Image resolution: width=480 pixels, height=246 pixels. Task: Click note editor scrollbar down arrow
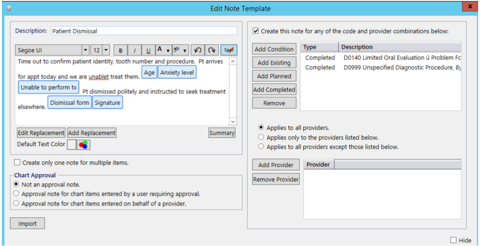click(x=233, y=121)
